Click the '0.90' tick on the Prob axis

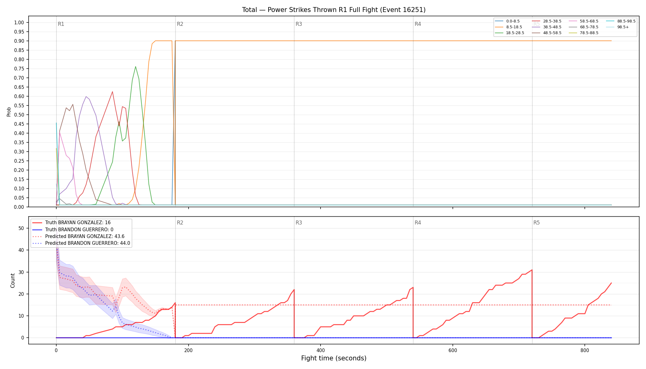pos(19,41)
